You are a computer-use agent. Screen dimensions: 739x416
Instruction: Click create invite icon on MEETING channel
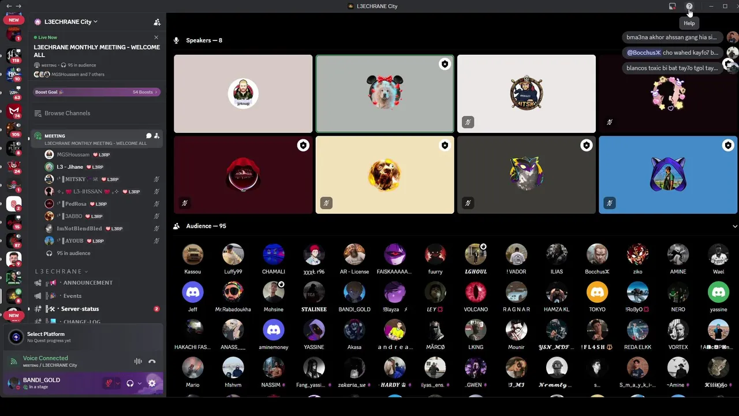tap(156, 136)
